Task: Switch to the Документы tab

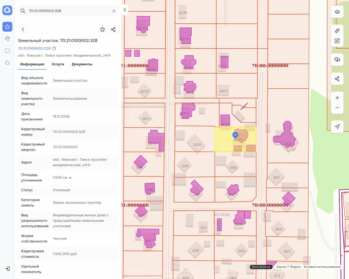Action: click(x=82, y=64)
